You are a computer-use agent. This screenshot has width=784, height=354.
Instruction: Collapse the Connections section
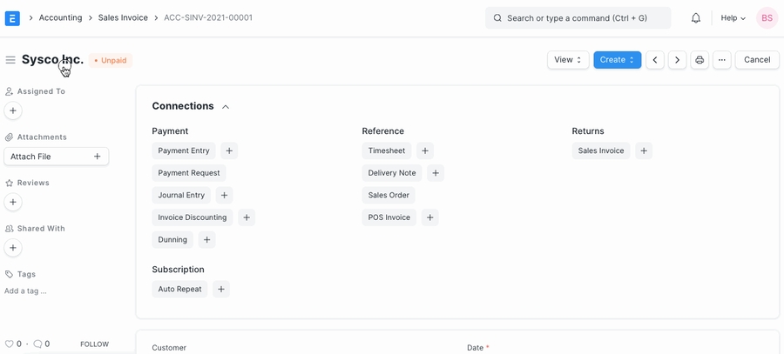tap(226, 107)
